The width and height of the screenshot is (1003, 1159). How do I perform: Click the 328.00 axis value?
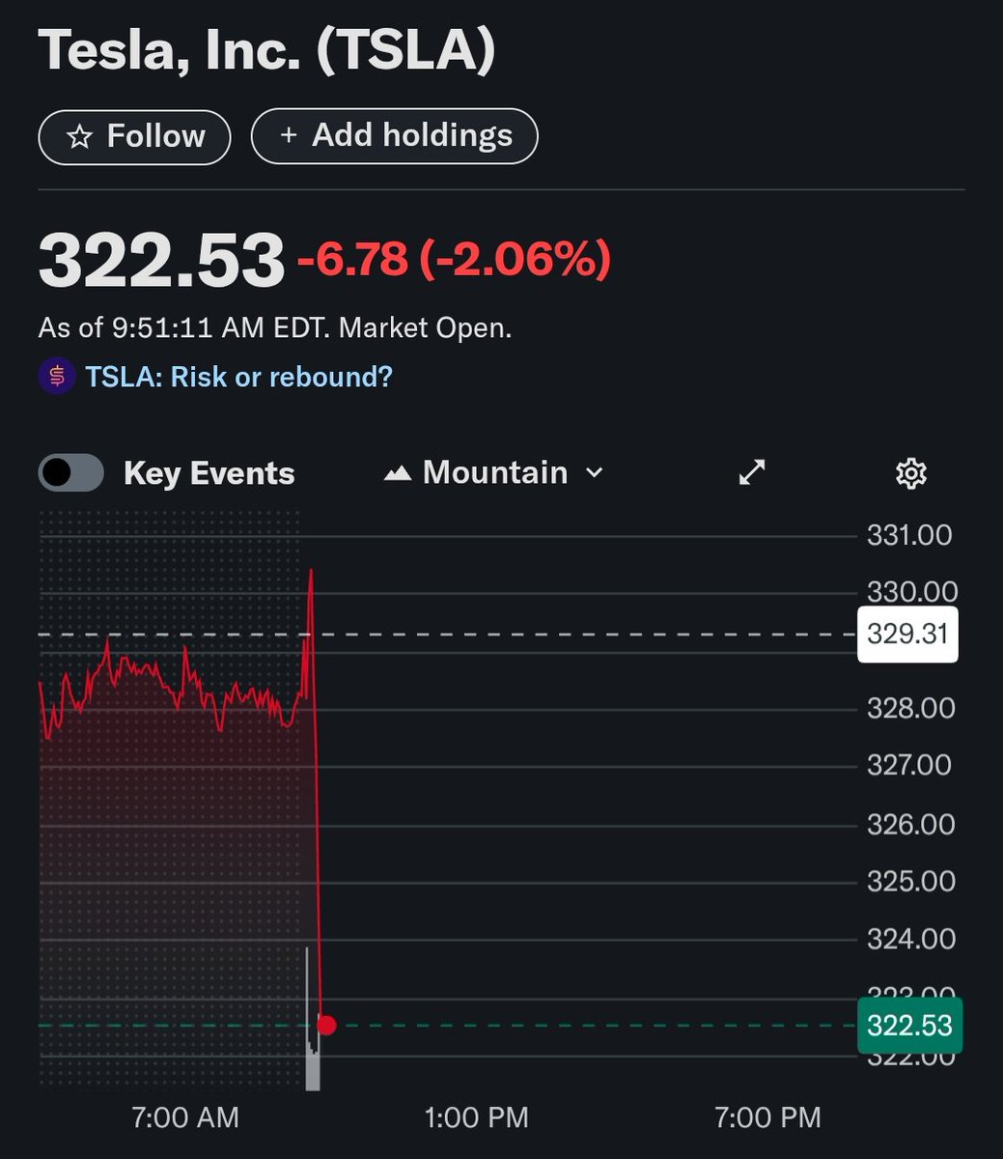pos(911,708)
